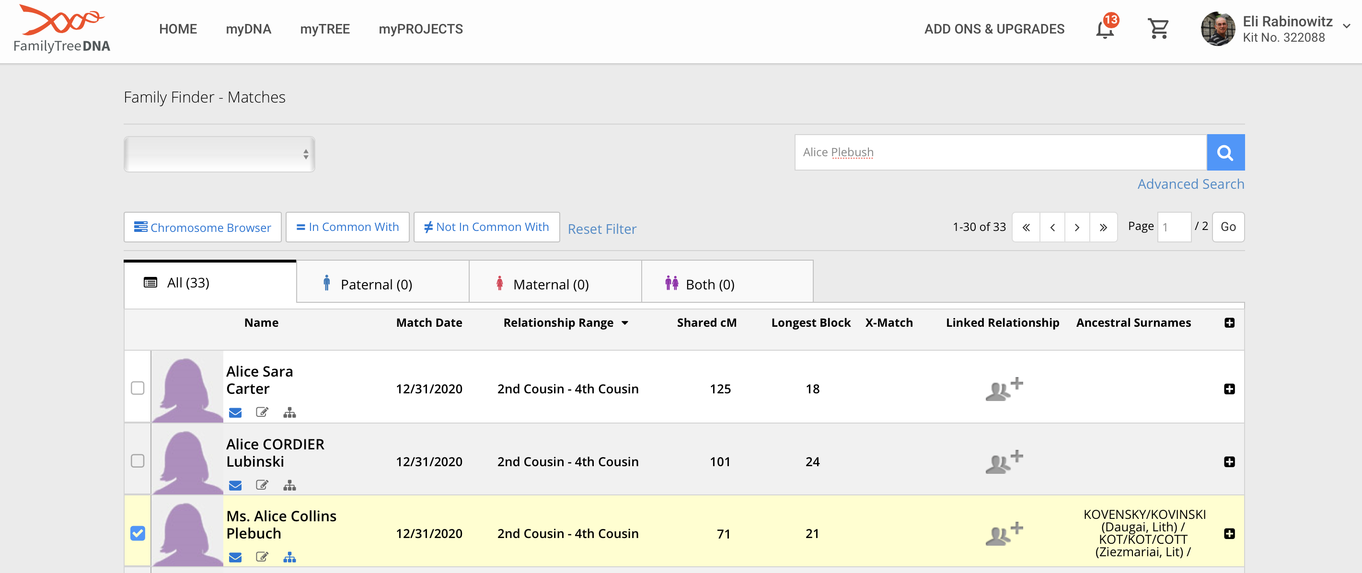Go to last page of matches
1362x573 pixels.
tap(1103, 227)
